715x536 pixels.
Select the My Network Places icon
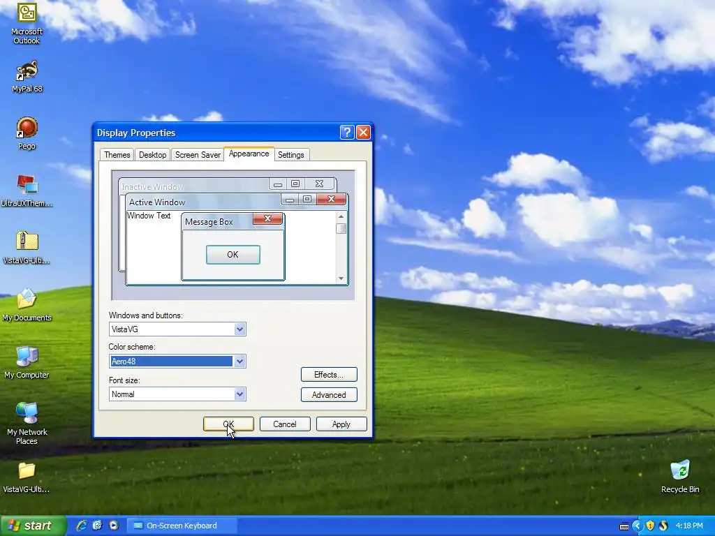tap(27, 424)
